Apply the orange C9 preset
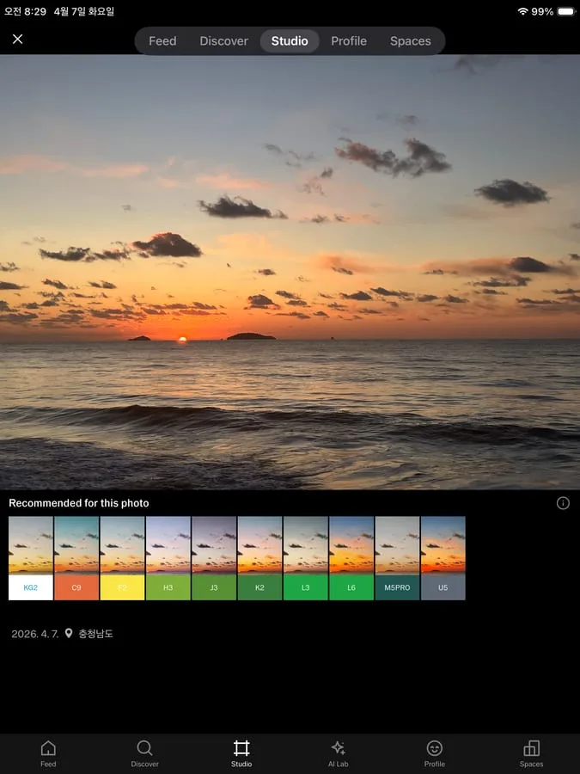 click(76, 558)
